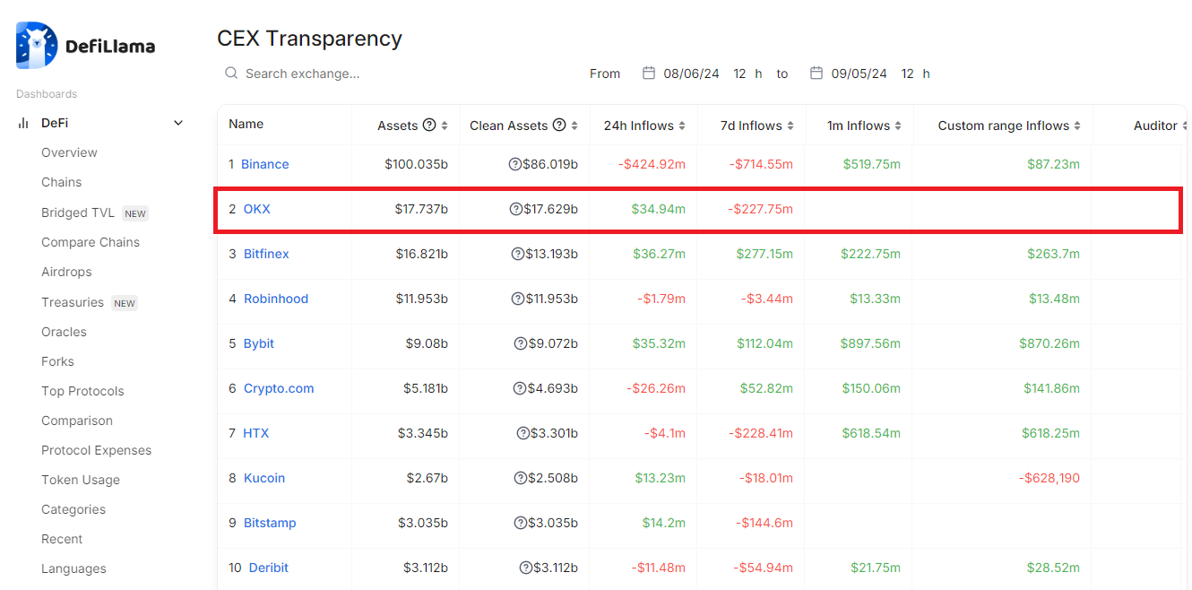Open Chains in the sidebar
1192x590 pixels.
(x=61, y=182)
